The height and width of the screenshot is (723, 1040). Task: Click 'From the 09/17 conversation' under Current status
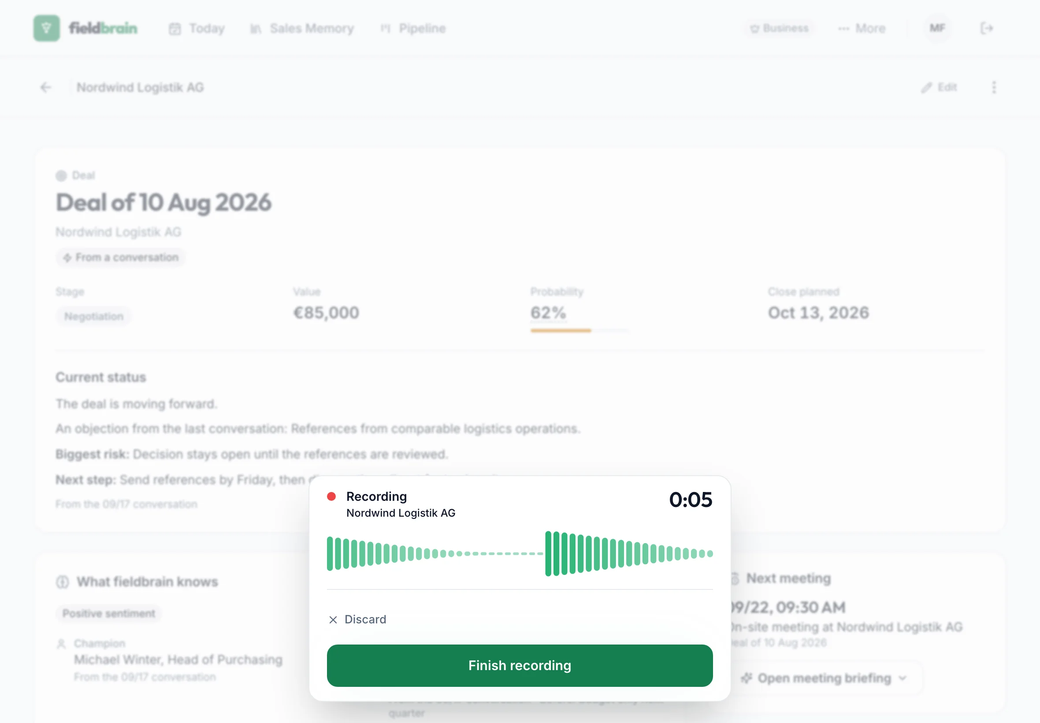coord(126,504)
